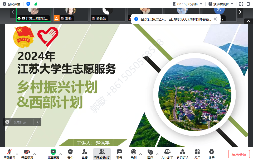Click the End Meeting (结束会议) button
This screenshot has width=253, height=161.
click(239, 154)
